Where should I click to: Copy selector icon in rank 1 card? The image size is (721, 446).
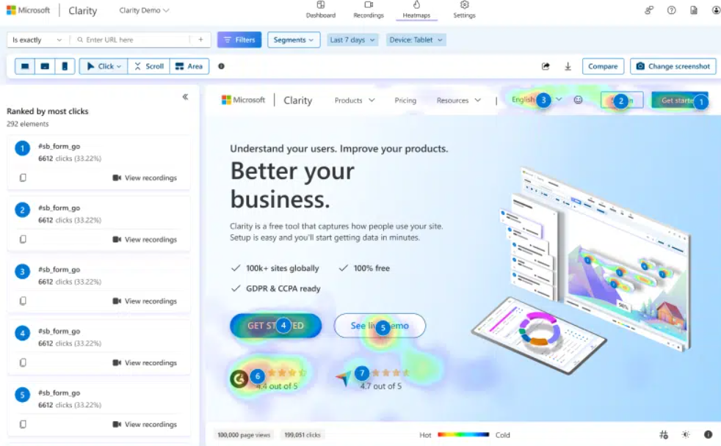(23, 178)
